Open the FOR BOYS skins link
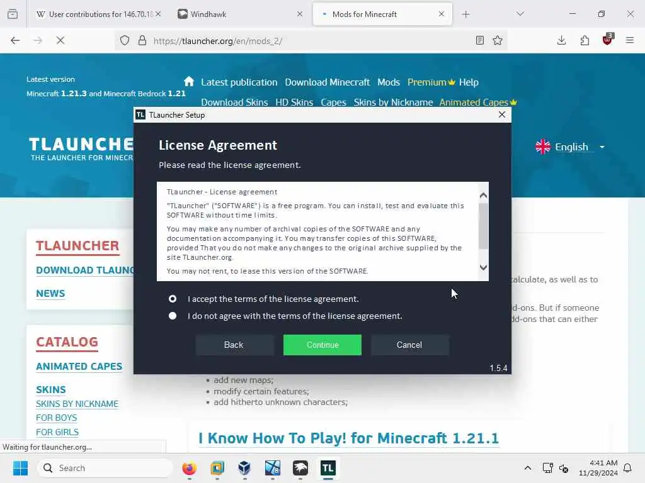The width and height of the screenshot is (645, 483). click(x=56, y=418)
